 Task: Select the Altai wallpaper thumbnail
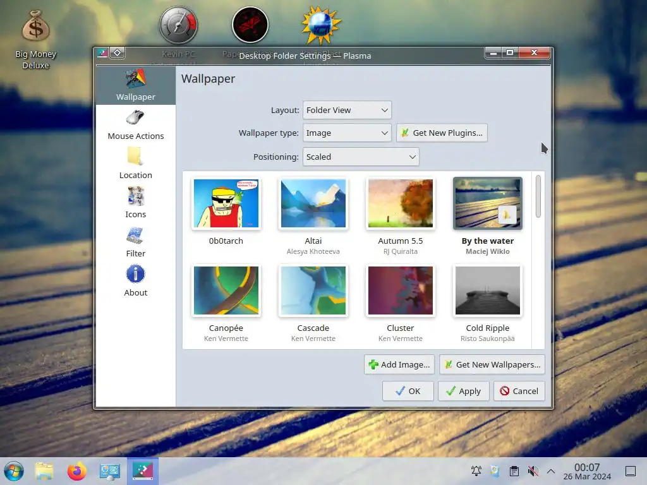[x=313, y=203]
